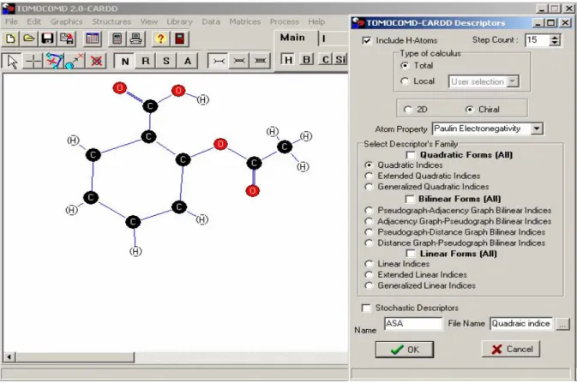This screenshot has width=577, height=383.
Task: Select Extended Quadratic Indices option
Action: [x=369, y=176]
